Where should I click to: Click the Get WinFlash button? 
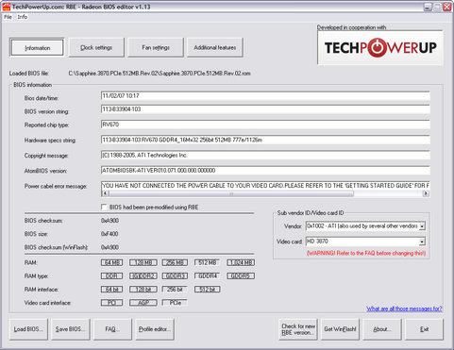[340, 329]
